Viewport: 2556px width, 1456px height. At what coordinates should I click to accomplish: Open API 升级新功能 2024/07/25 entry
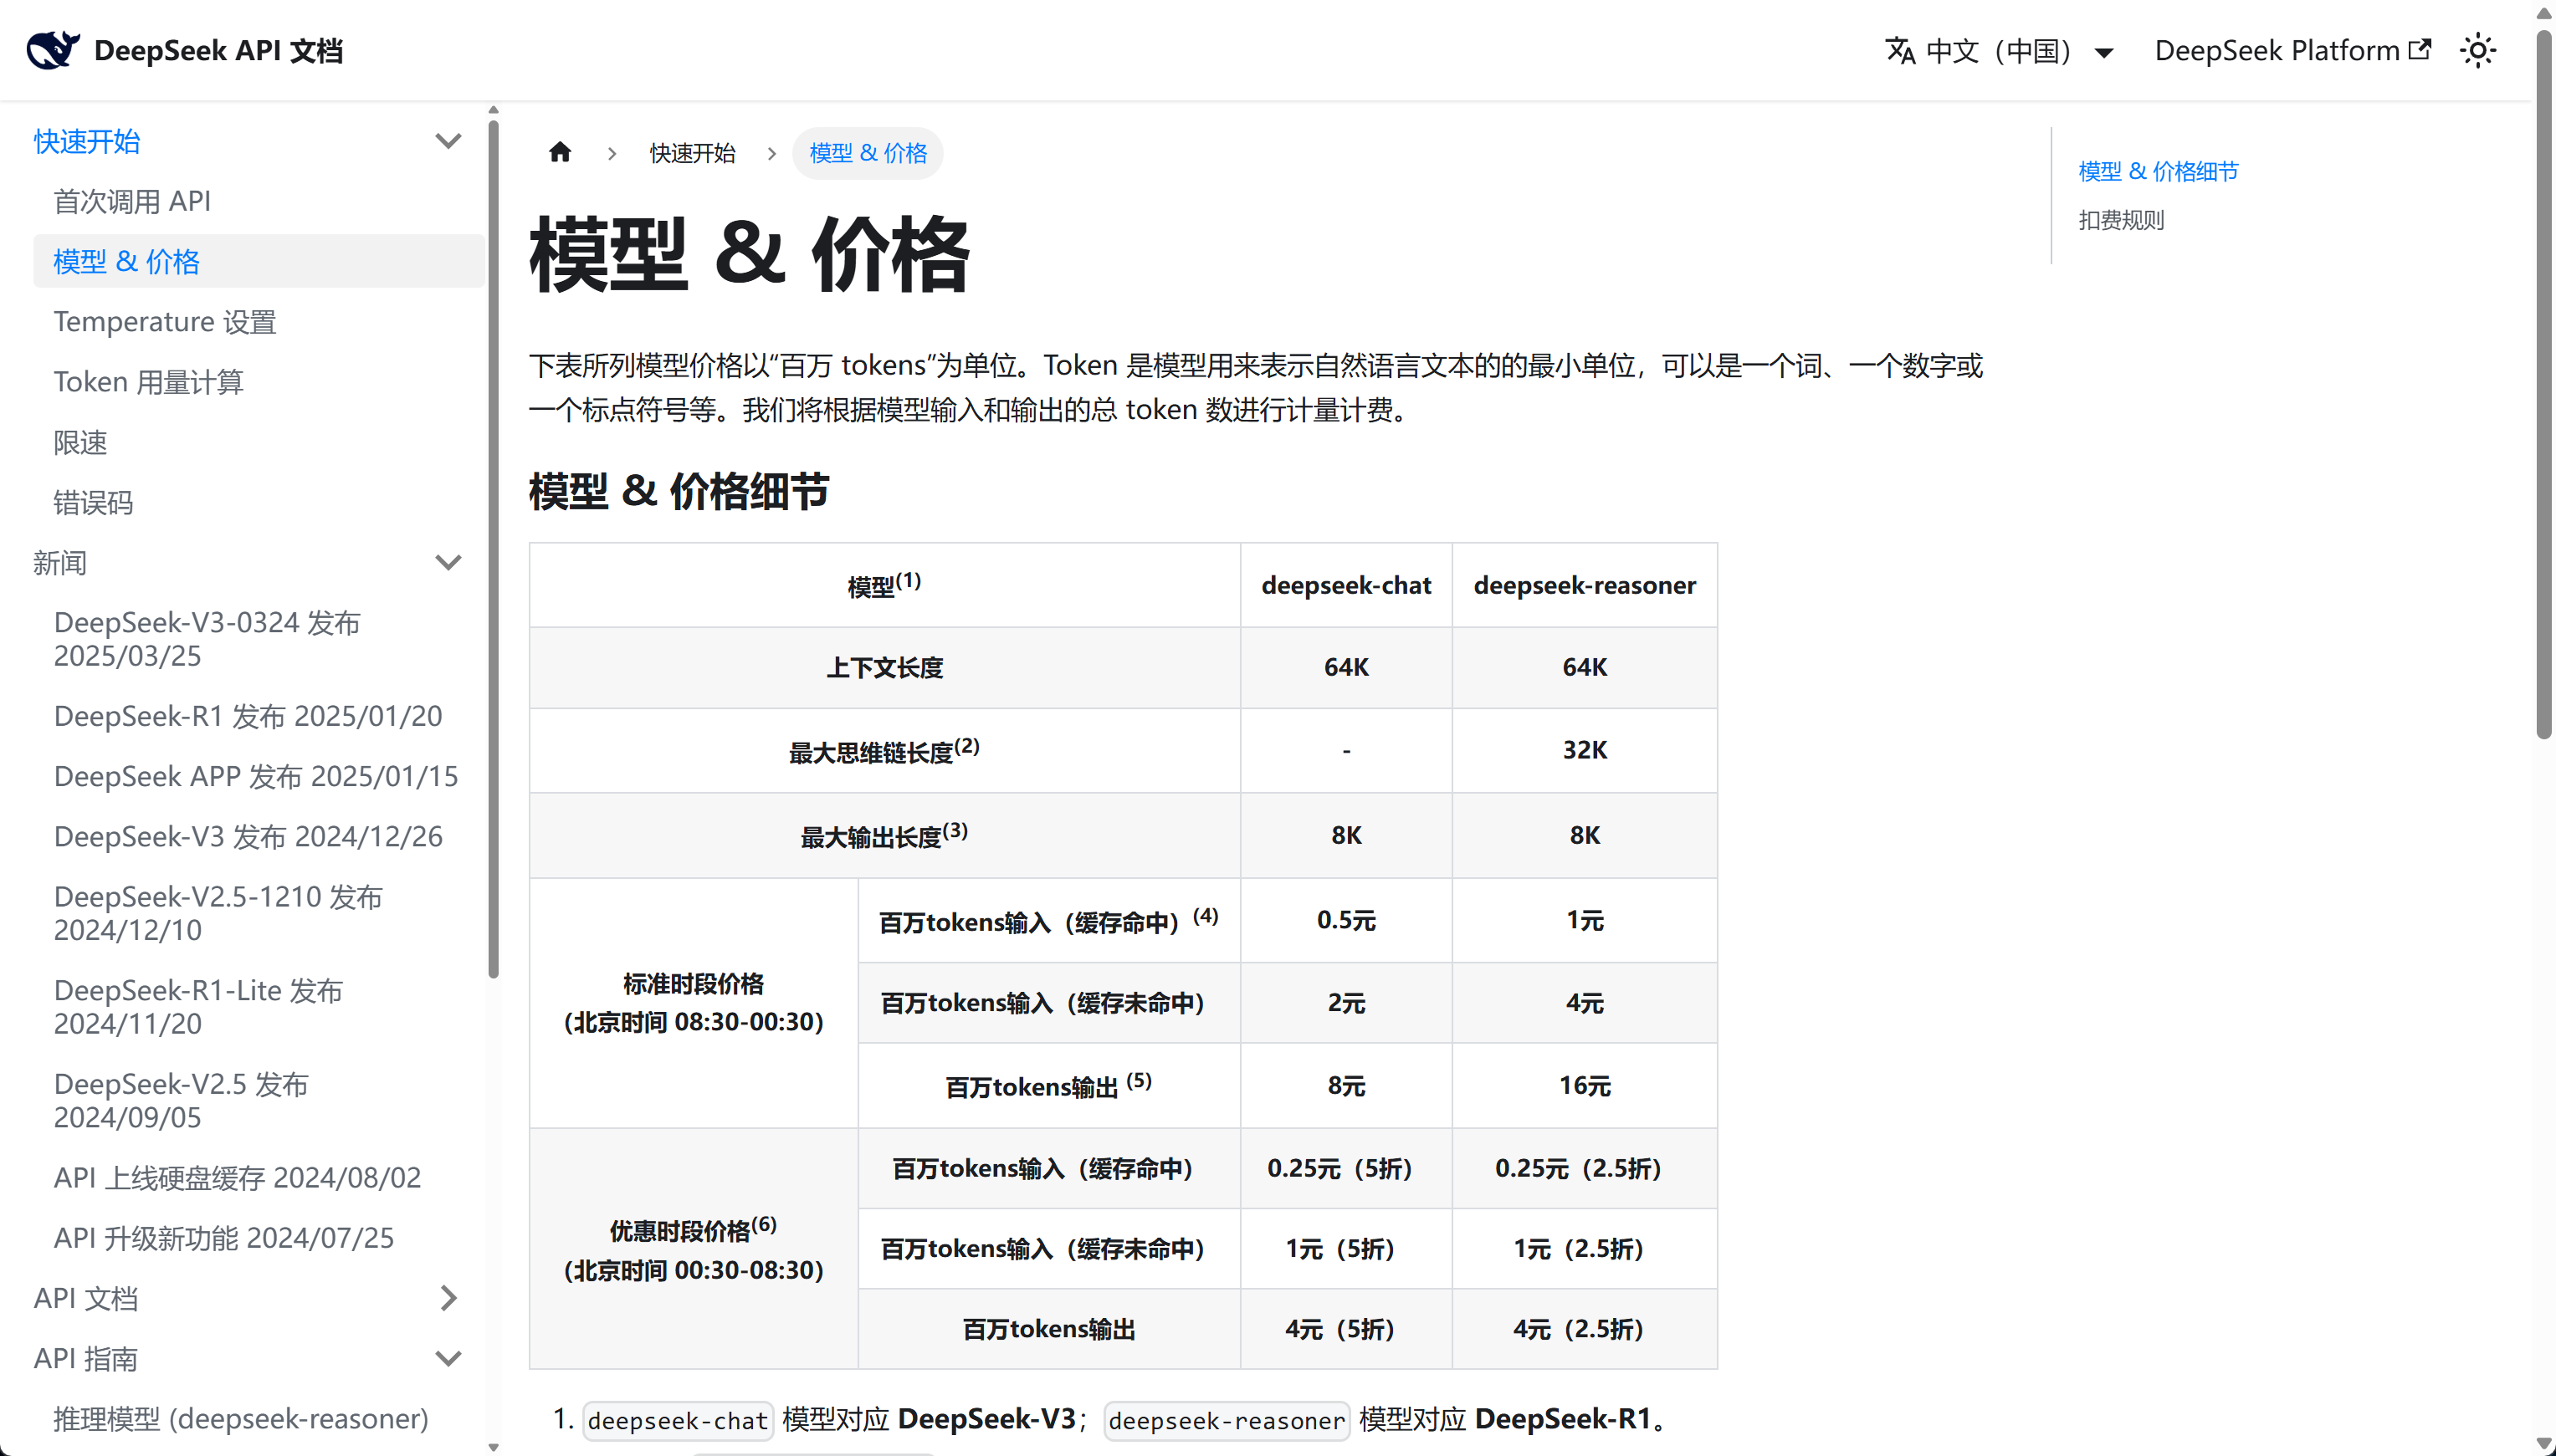click(x=224, y=1238)
